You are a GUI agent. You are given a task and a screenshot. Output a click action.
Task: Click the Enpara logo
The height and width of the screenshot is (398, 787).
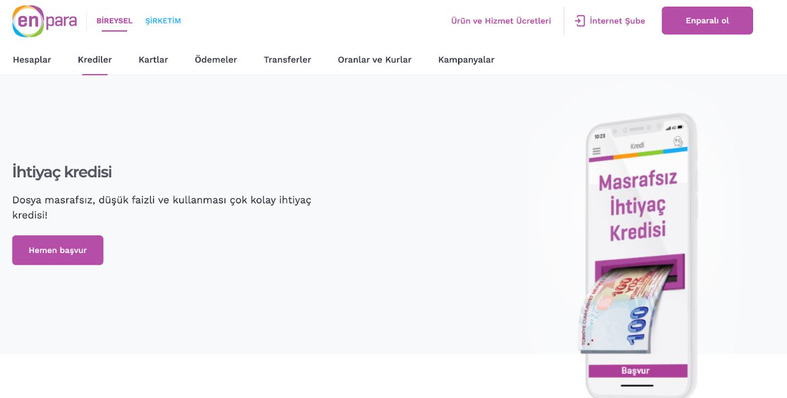tap(45, 21)
